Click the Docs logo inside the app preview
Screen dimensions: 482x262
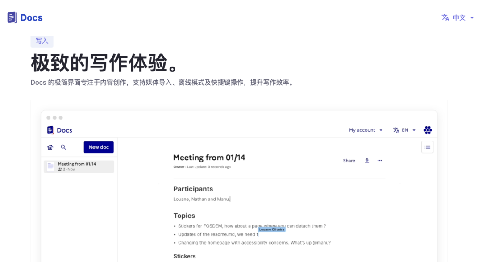59,130
